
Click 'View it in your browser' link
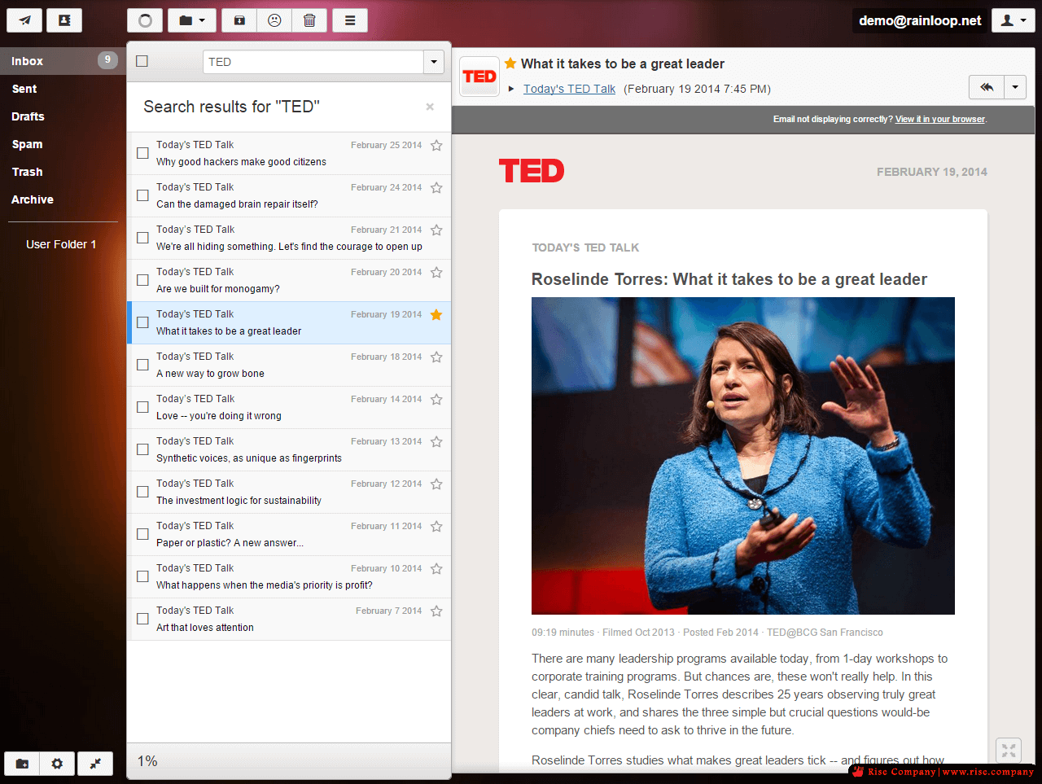(940, 119)
